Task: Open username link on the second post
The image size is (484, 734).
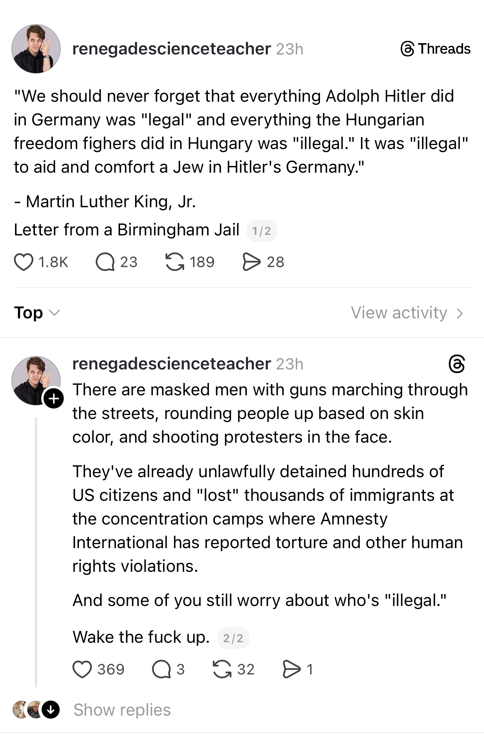Action: (171, 364)
